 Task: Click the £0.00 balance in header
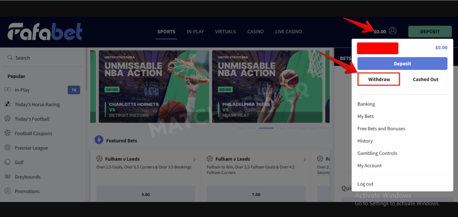[x=380, y=31]
